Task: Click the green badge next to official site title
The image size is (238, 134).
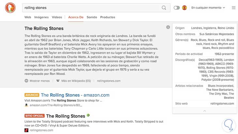Action: click(x=88, y=115)
